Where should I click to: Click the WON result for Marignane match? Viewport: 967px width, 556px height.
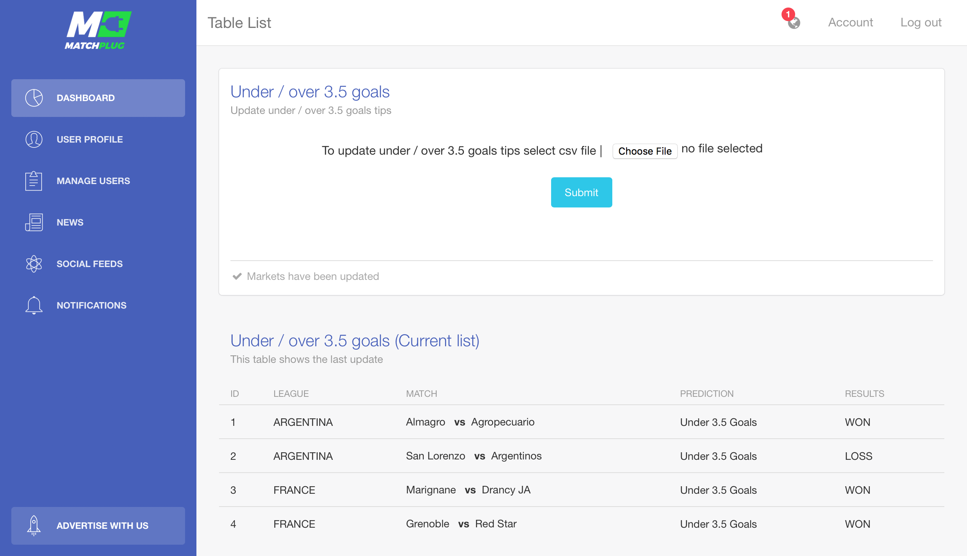coord(857,490)
